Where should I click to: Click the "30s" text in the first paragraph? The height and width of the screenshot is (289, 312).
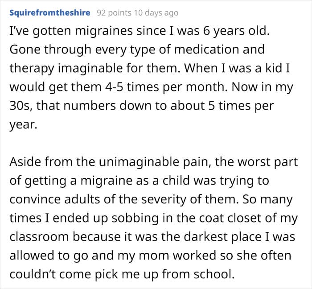(19, 107)
